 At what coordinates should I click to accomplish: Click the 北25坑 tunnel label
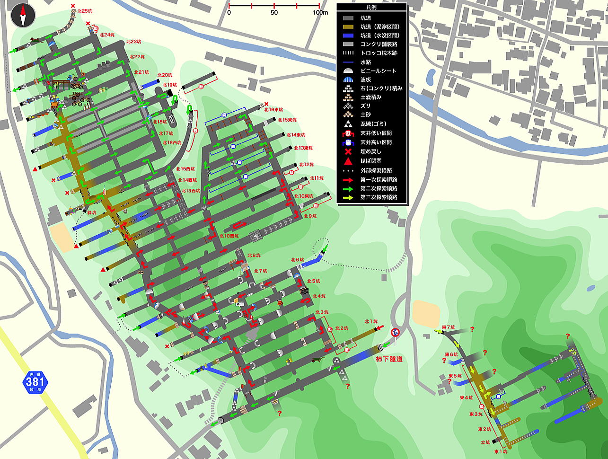coord(86,11)
